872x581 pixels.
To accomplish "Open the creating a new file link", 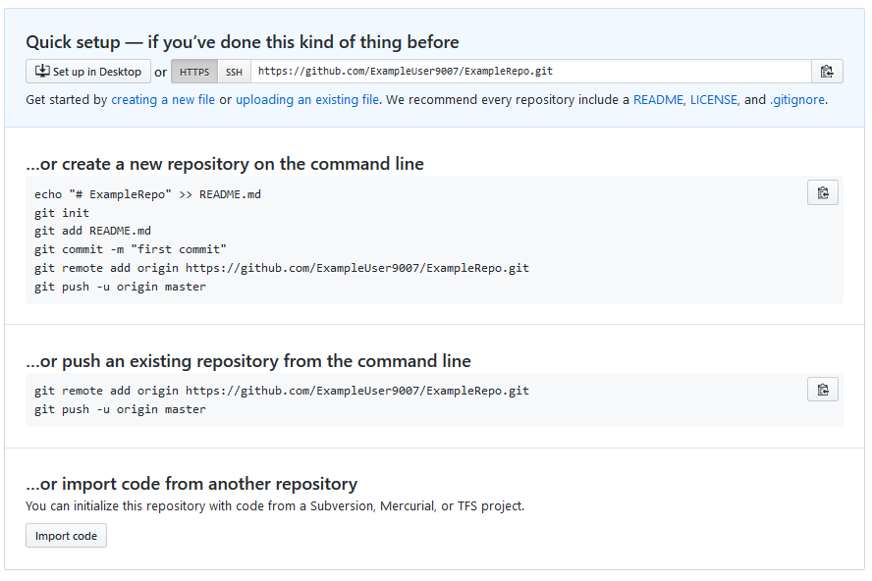I will click(163, 99).
